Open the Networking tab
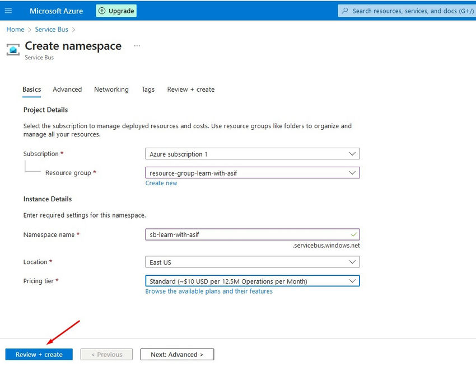Image resolution: width=476 pixels, height=367 pixels. (111, 90)
